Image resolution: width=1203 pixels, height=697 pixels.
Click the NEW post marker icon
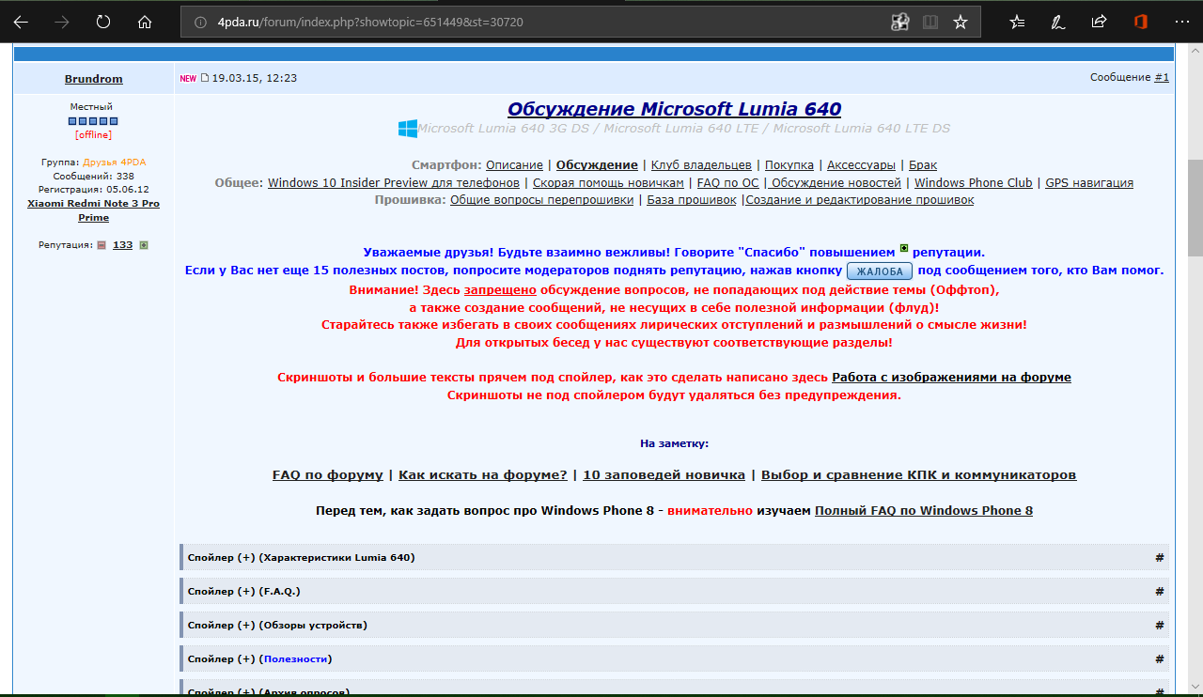(188, 79)
